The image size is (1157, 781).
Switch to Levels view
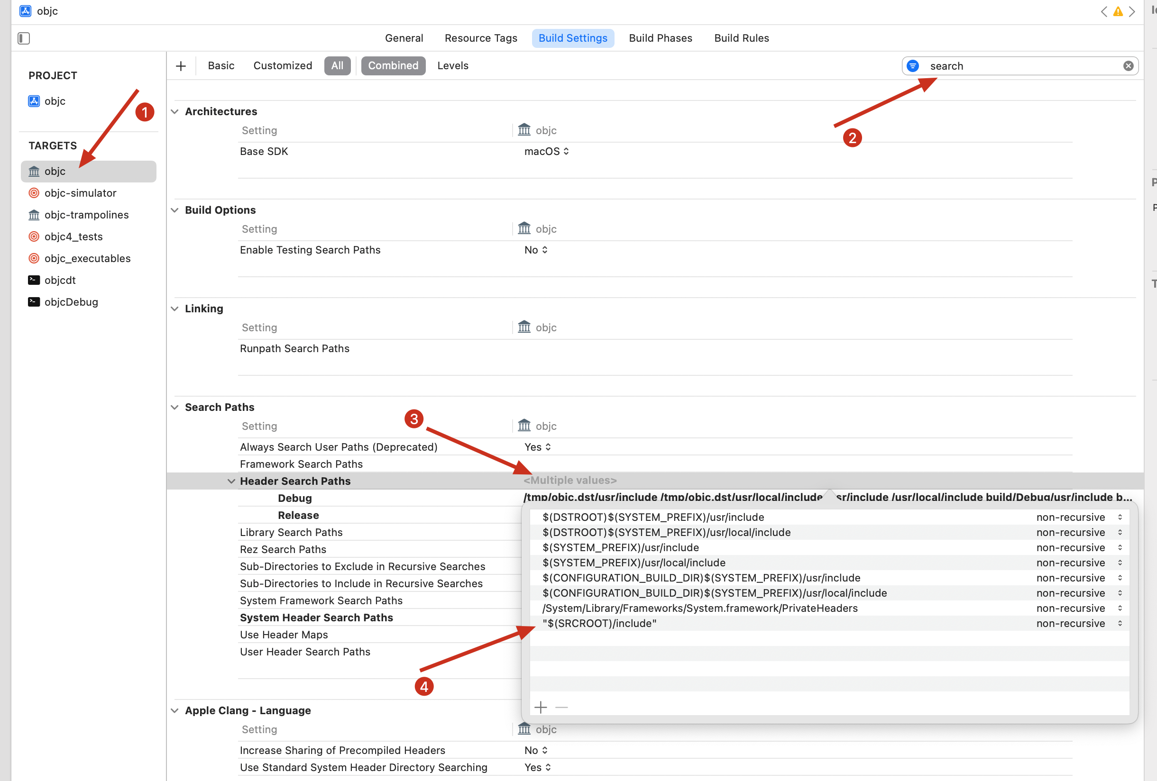452,66
